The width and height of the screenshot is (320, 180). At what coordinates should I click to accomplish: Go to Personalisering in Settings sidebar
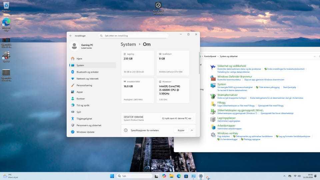[x=84, y=85]
